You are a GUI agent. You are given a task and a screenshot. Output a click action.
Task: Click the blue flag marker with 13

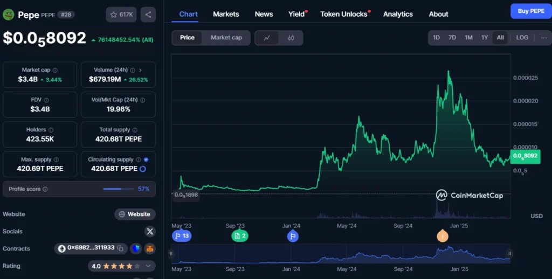[x=182, y=236]
